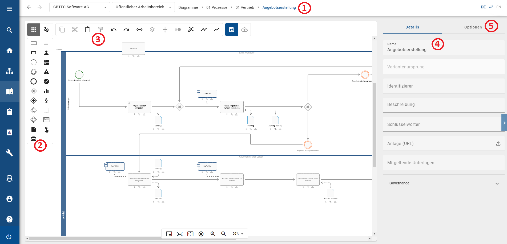Toggle the minimap overview button

point(169,234)
